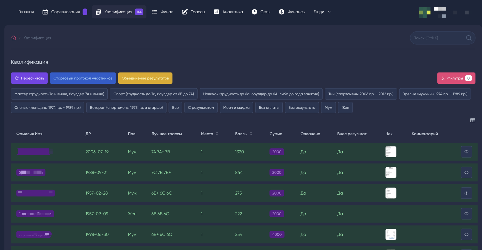Viewport: 482px width, 250px height.
Task: Click Объединение результатов button
Action: click(145, 78)
